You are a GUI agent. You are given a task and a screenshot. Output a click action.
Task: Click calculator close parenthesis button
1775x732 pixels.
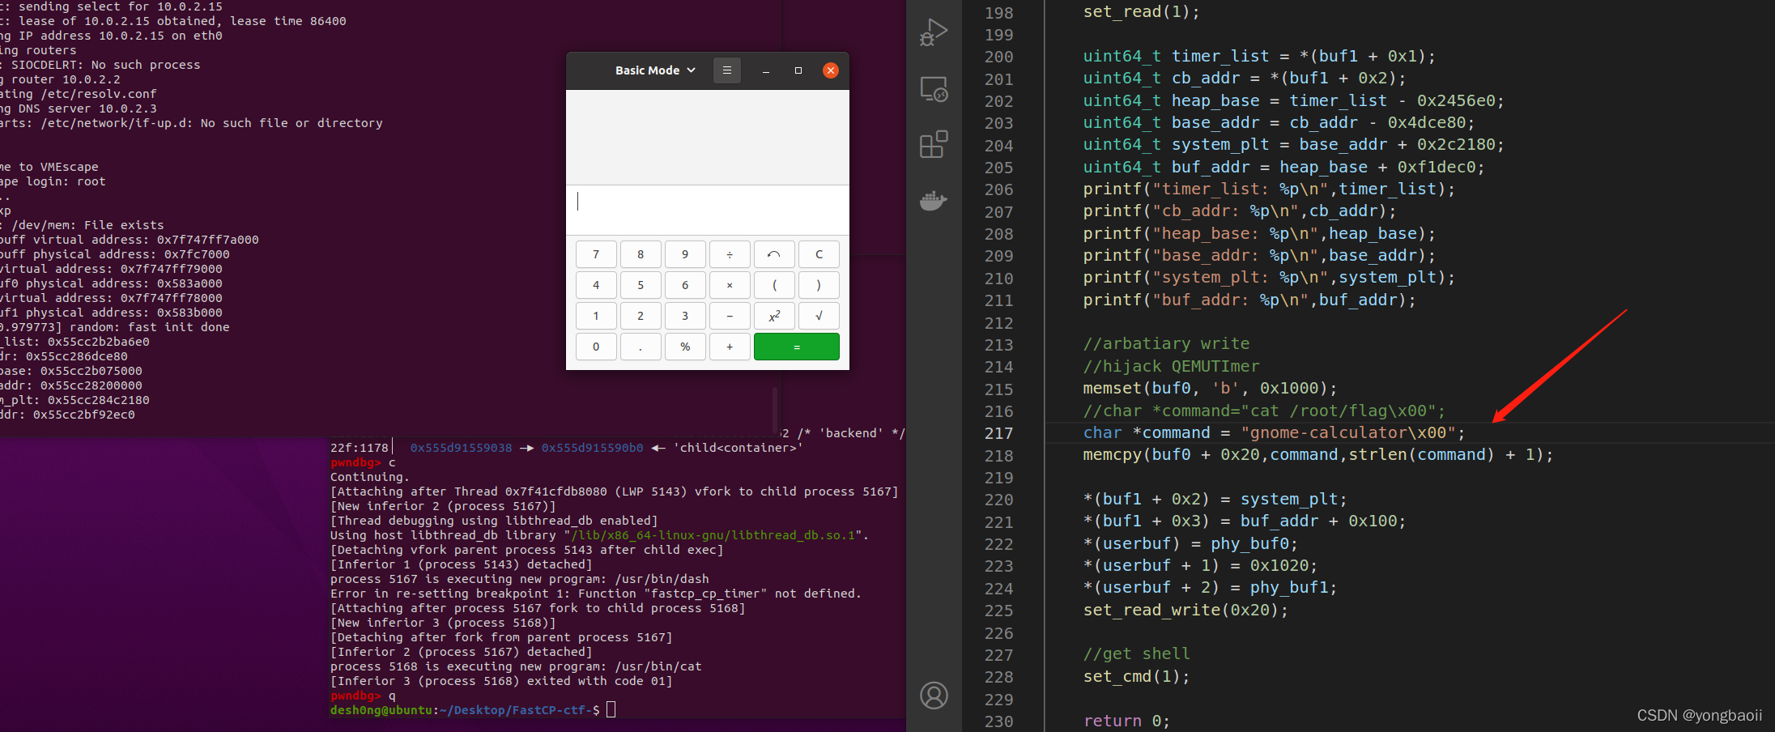(819, 285)
